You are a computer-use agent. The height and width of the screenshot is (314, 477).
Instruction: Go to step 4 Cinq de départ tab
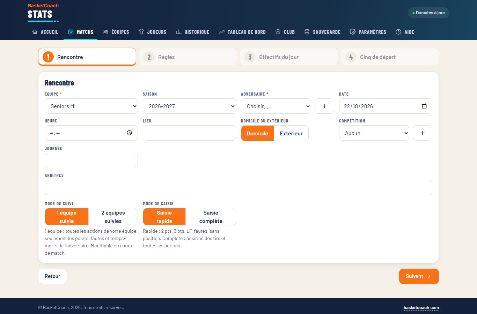(x=390, y=57)
